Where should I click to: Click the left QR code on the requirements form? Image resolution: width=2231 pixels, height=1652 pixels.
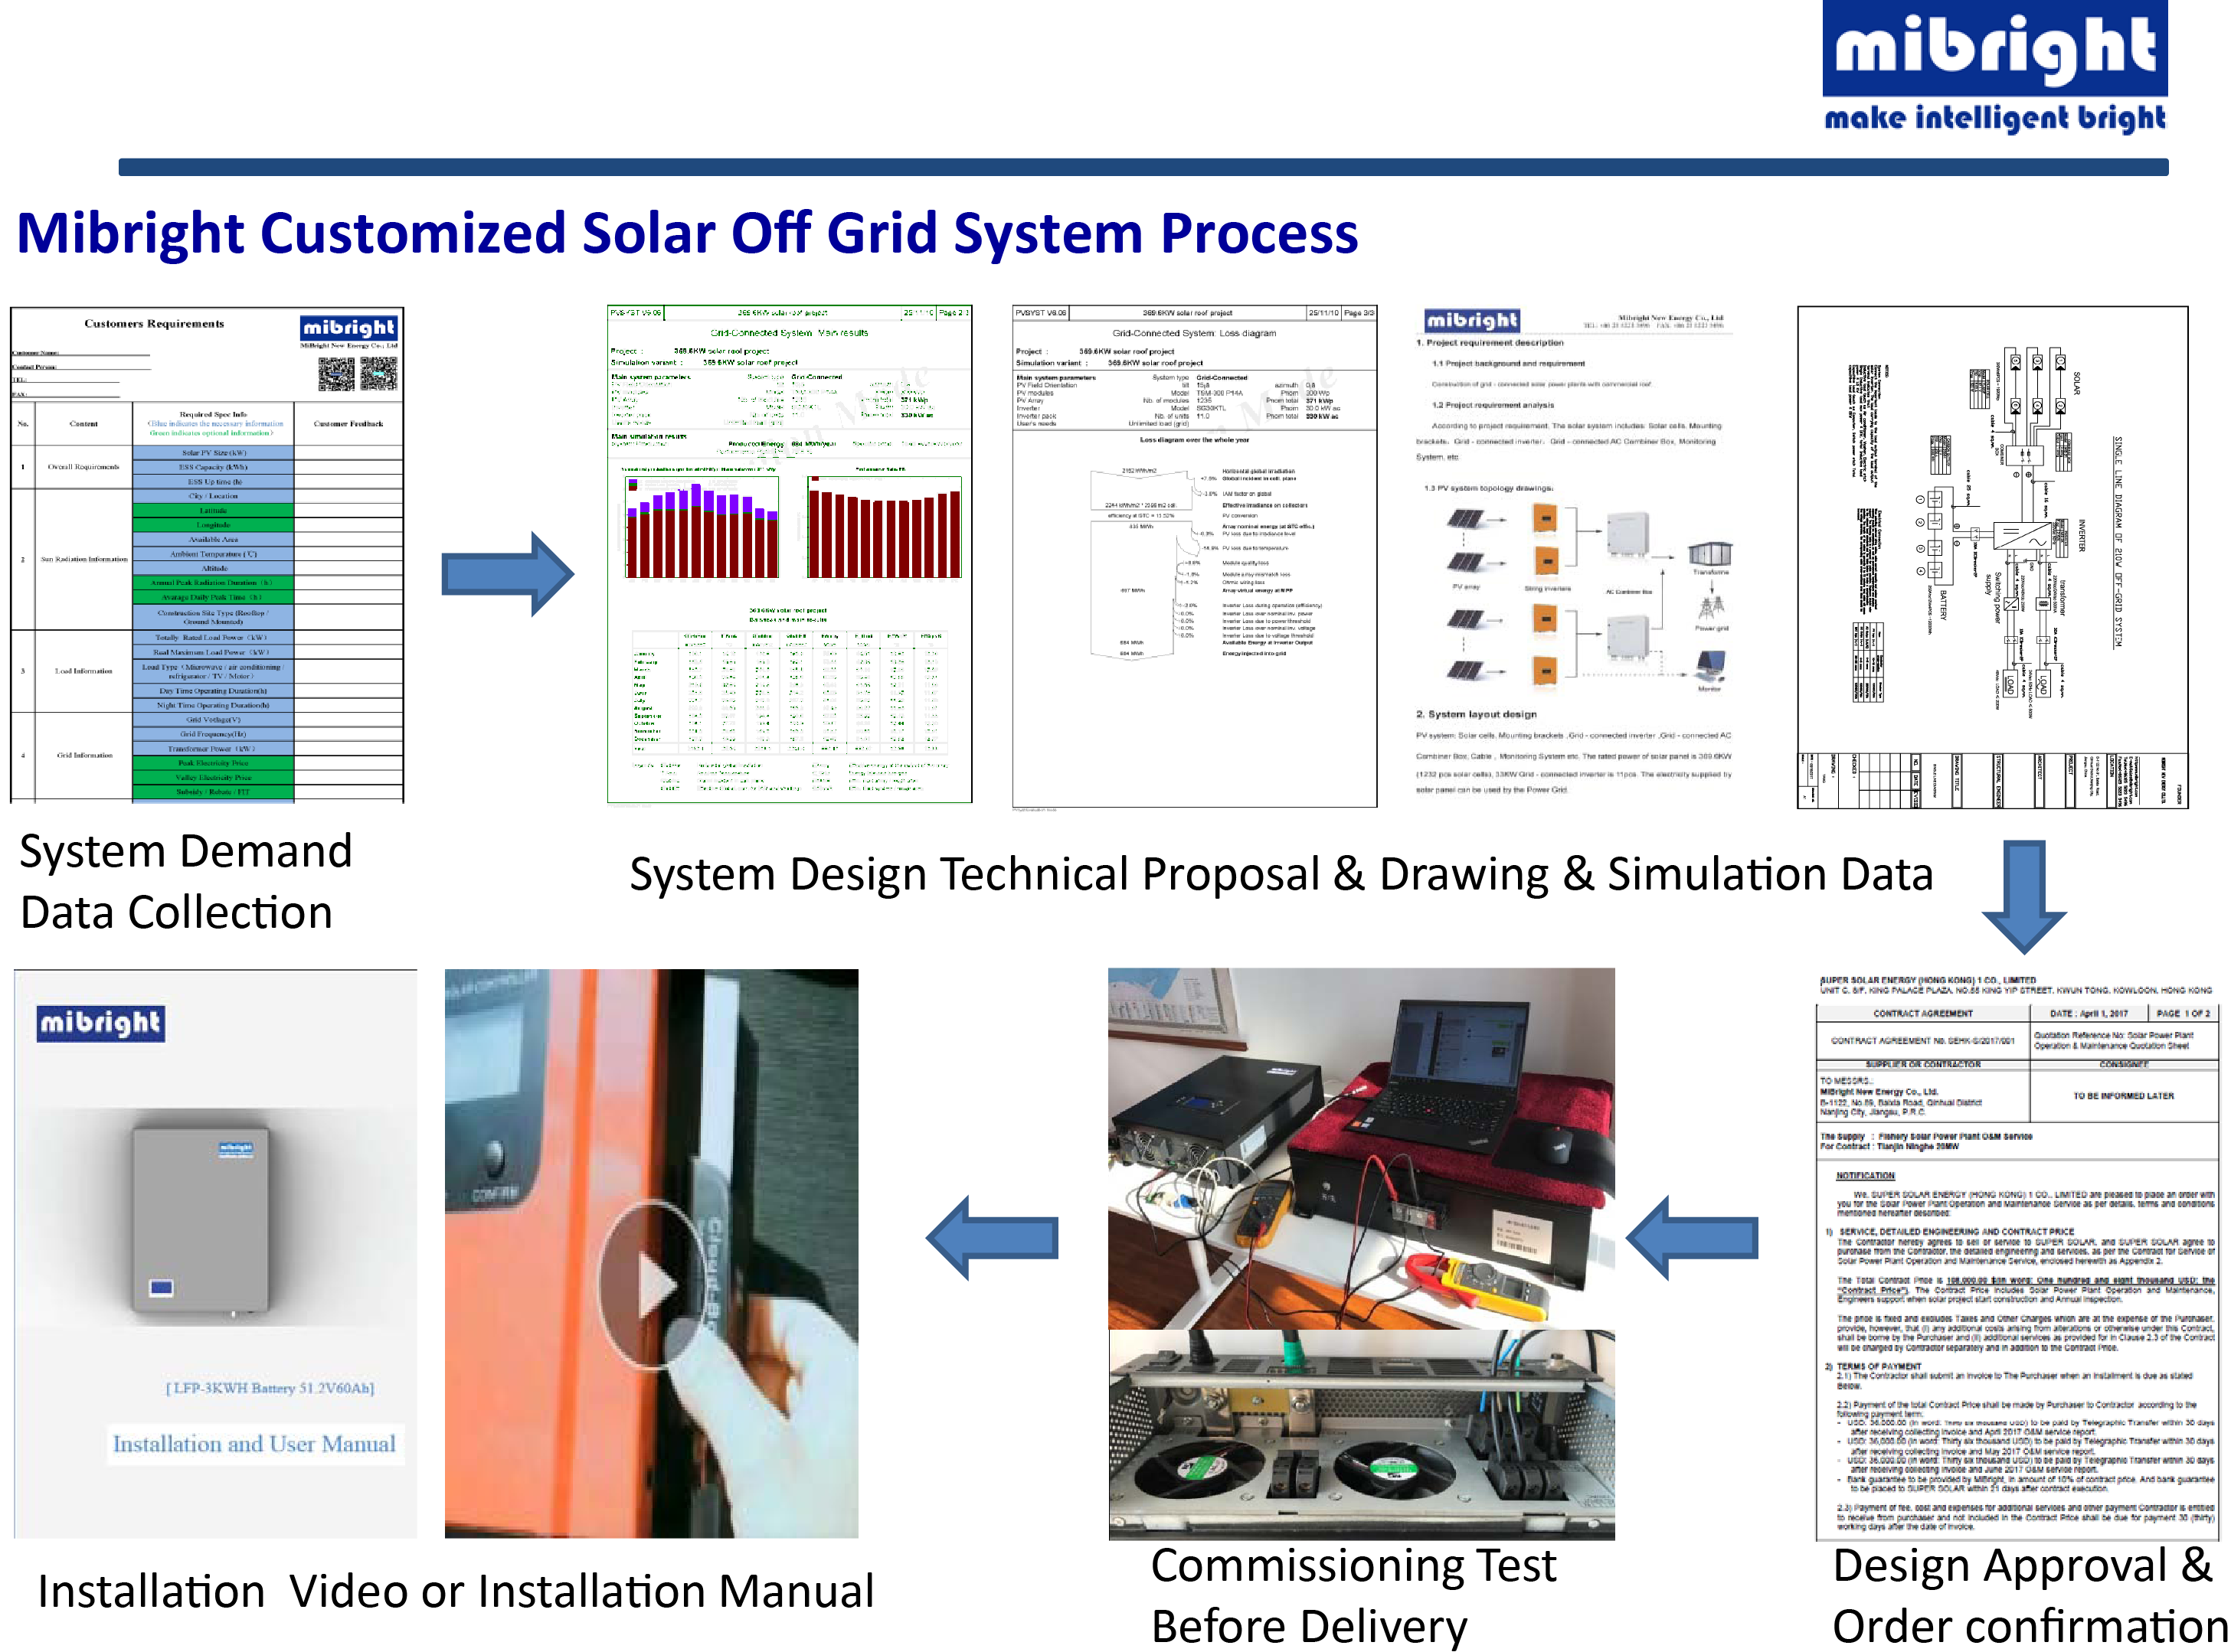click(x=336, y=374)
